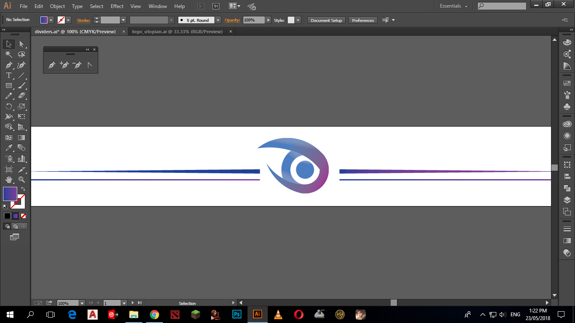Select the Eyedropper tool

pyautogui.click(x=8, y=148)
